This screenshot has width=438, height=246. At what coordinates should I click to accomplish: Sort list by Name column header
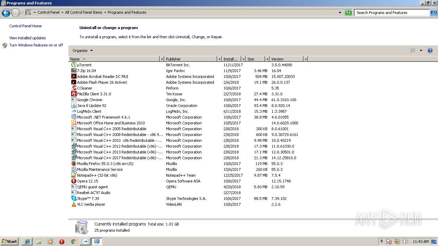coord(114,59)
